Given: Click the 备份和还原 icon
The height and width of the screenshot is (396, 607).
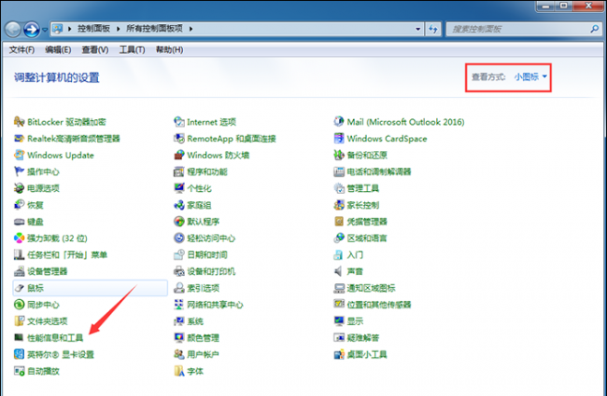Looking at the screenshot, I should coord(339,155).
